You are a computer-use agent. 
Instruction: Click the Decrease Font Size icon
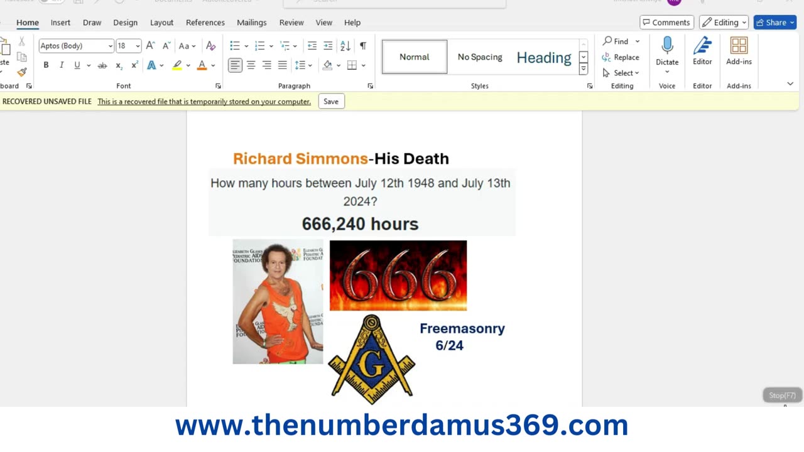point(166,46)
